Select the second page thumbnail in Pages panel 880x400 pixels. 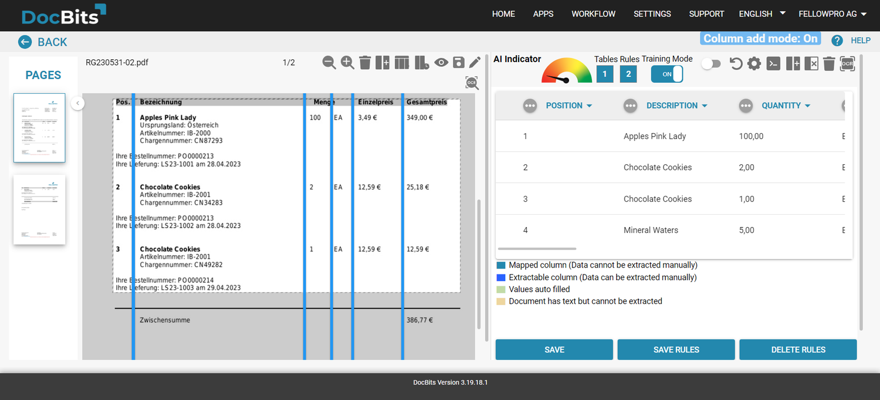coord(39,209)
